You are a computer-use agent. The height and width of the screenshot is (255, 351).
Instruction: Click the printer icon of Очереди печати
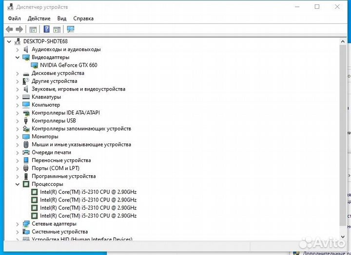click(x=26, y=152)
